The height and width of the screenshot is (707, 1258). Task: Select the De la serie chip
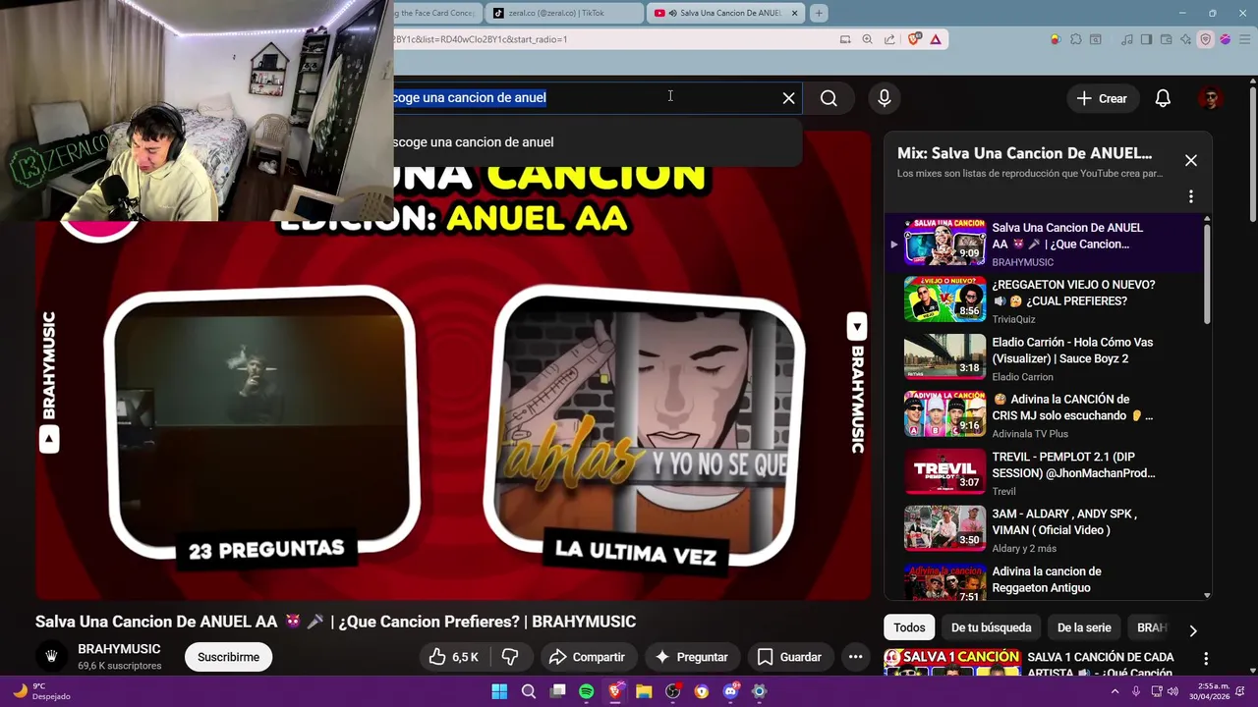(1084, 627)
